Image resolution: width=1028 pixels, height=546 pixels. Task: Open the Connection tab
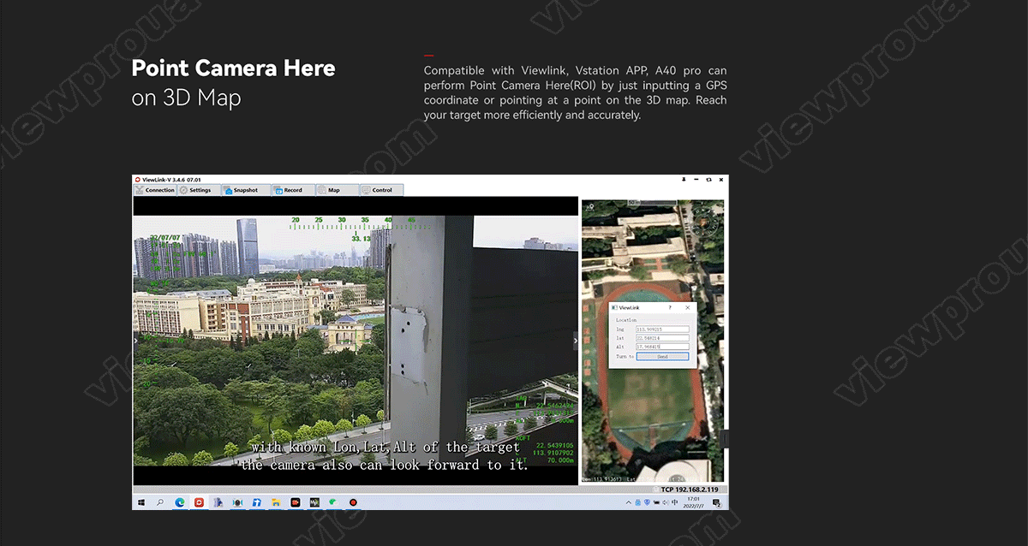155,190
